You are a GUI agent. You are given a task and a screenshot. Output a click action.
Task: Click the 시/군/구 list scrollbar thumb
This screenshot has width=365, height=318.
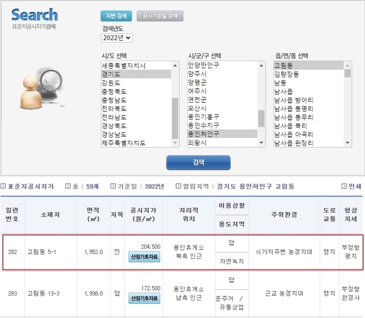[261, 118]
